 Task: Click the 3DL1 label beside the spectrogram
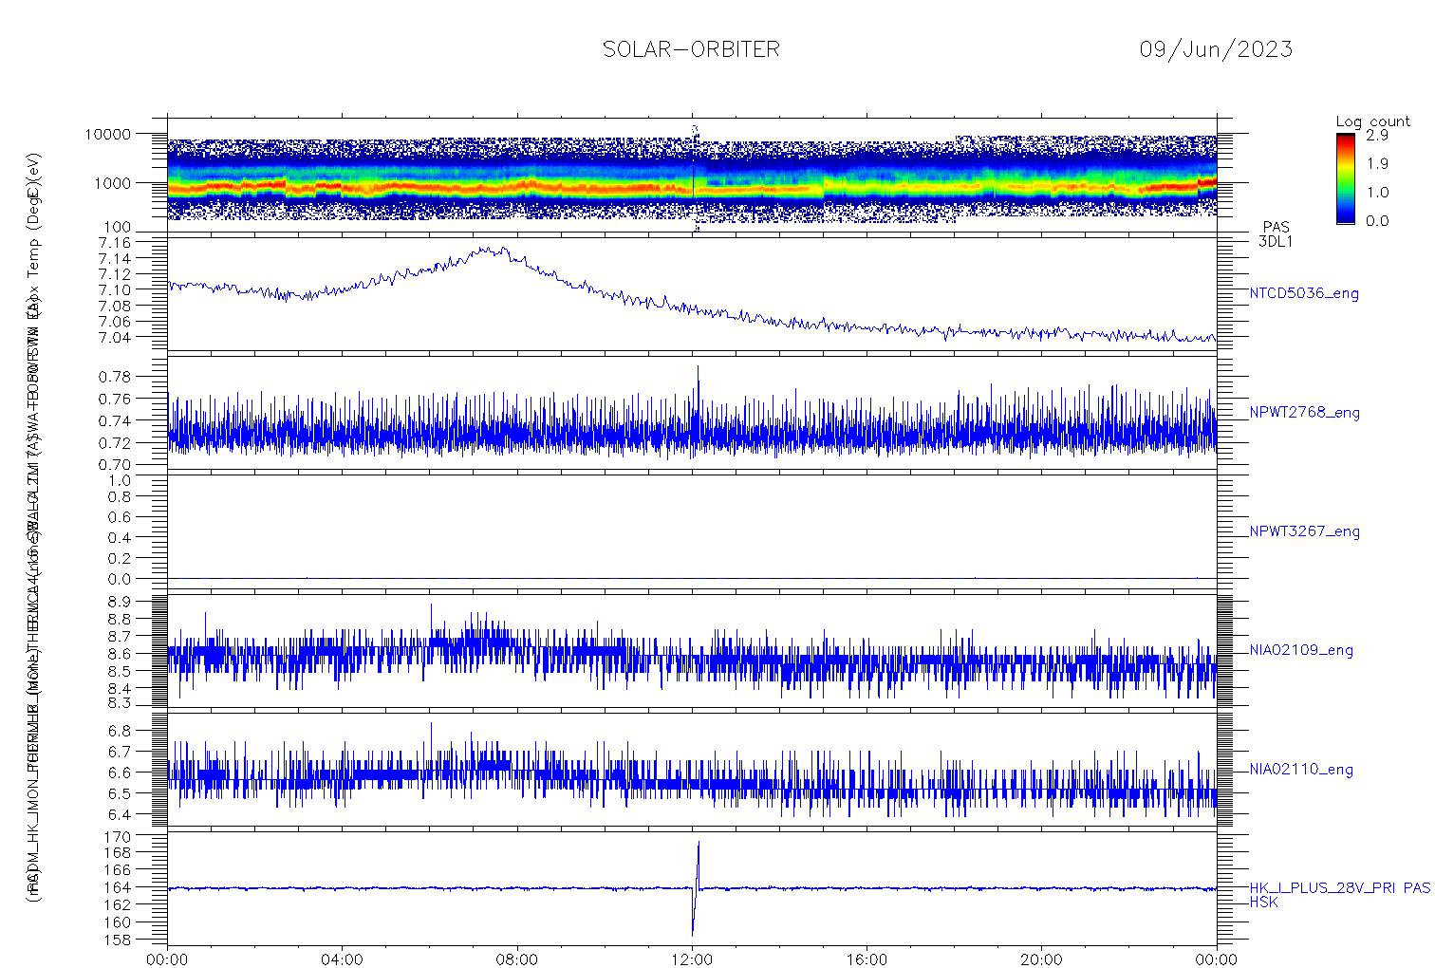[x=1277, y=242]
